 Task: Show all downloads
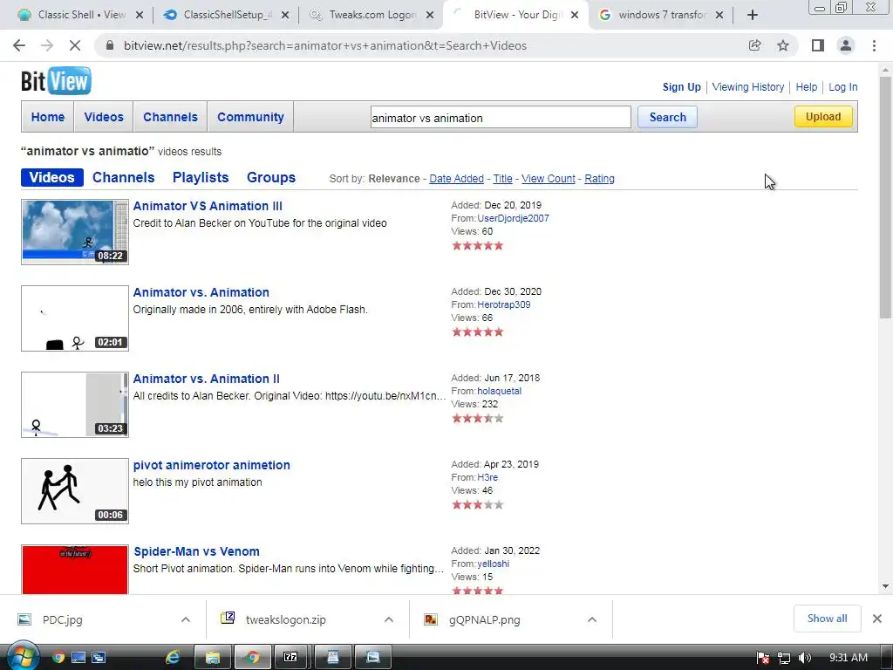827,619
